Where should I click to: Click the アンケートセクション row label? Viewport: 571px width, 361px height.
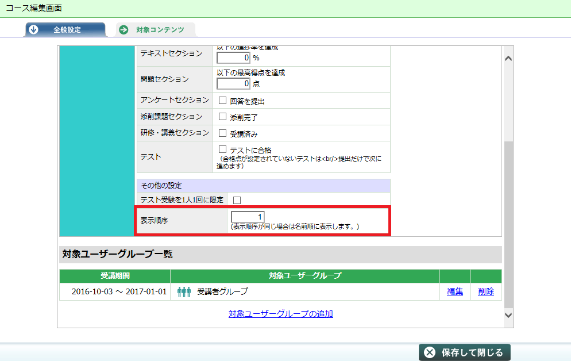(x=175, y=100)
